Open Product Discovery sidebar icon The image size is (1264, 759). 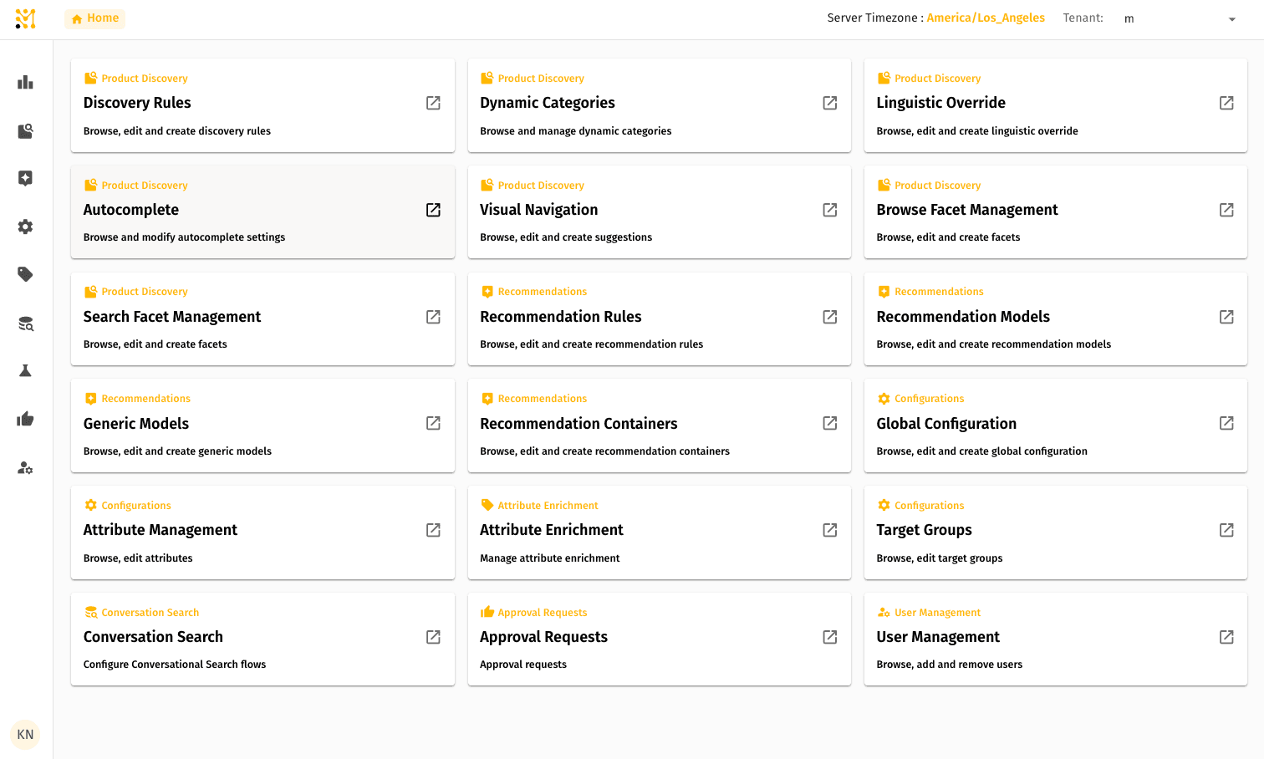pos(25,130)
